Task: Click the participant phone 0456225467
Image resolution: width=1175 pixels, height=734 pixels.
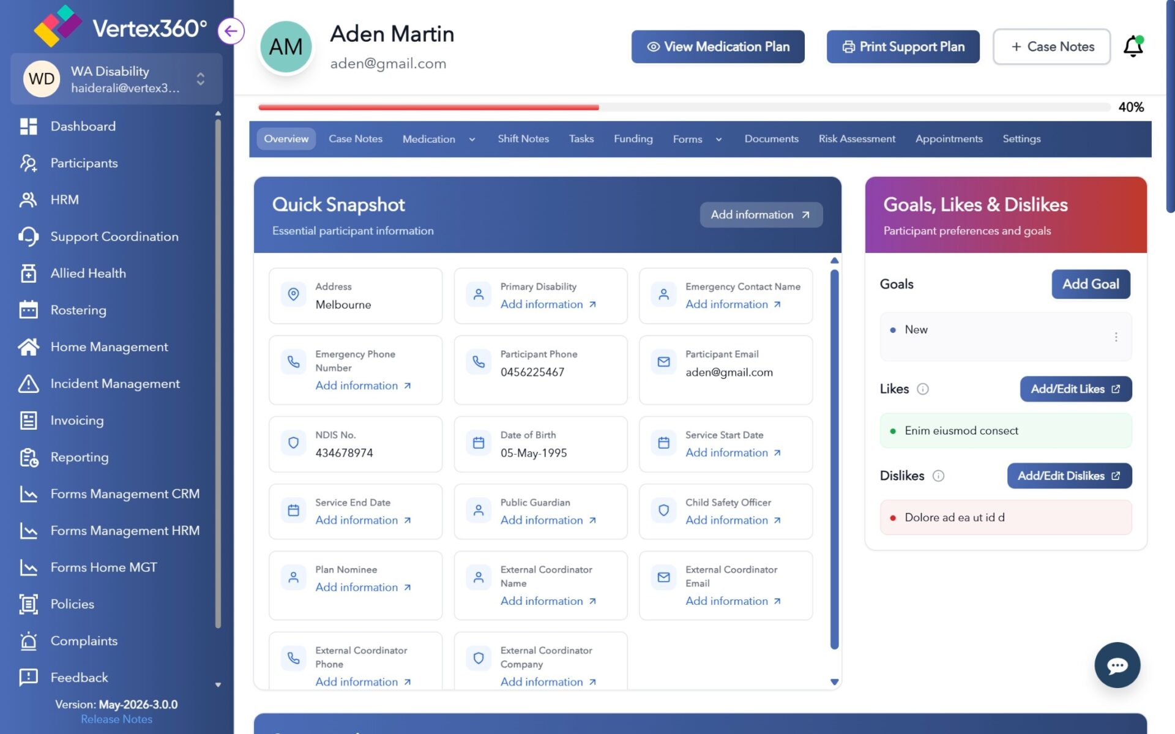Action: 532,372
